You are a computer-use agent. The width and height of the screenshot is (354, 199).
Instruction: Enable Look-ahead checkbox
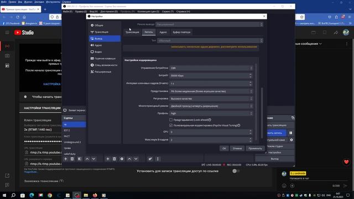(x=171, y=120)
